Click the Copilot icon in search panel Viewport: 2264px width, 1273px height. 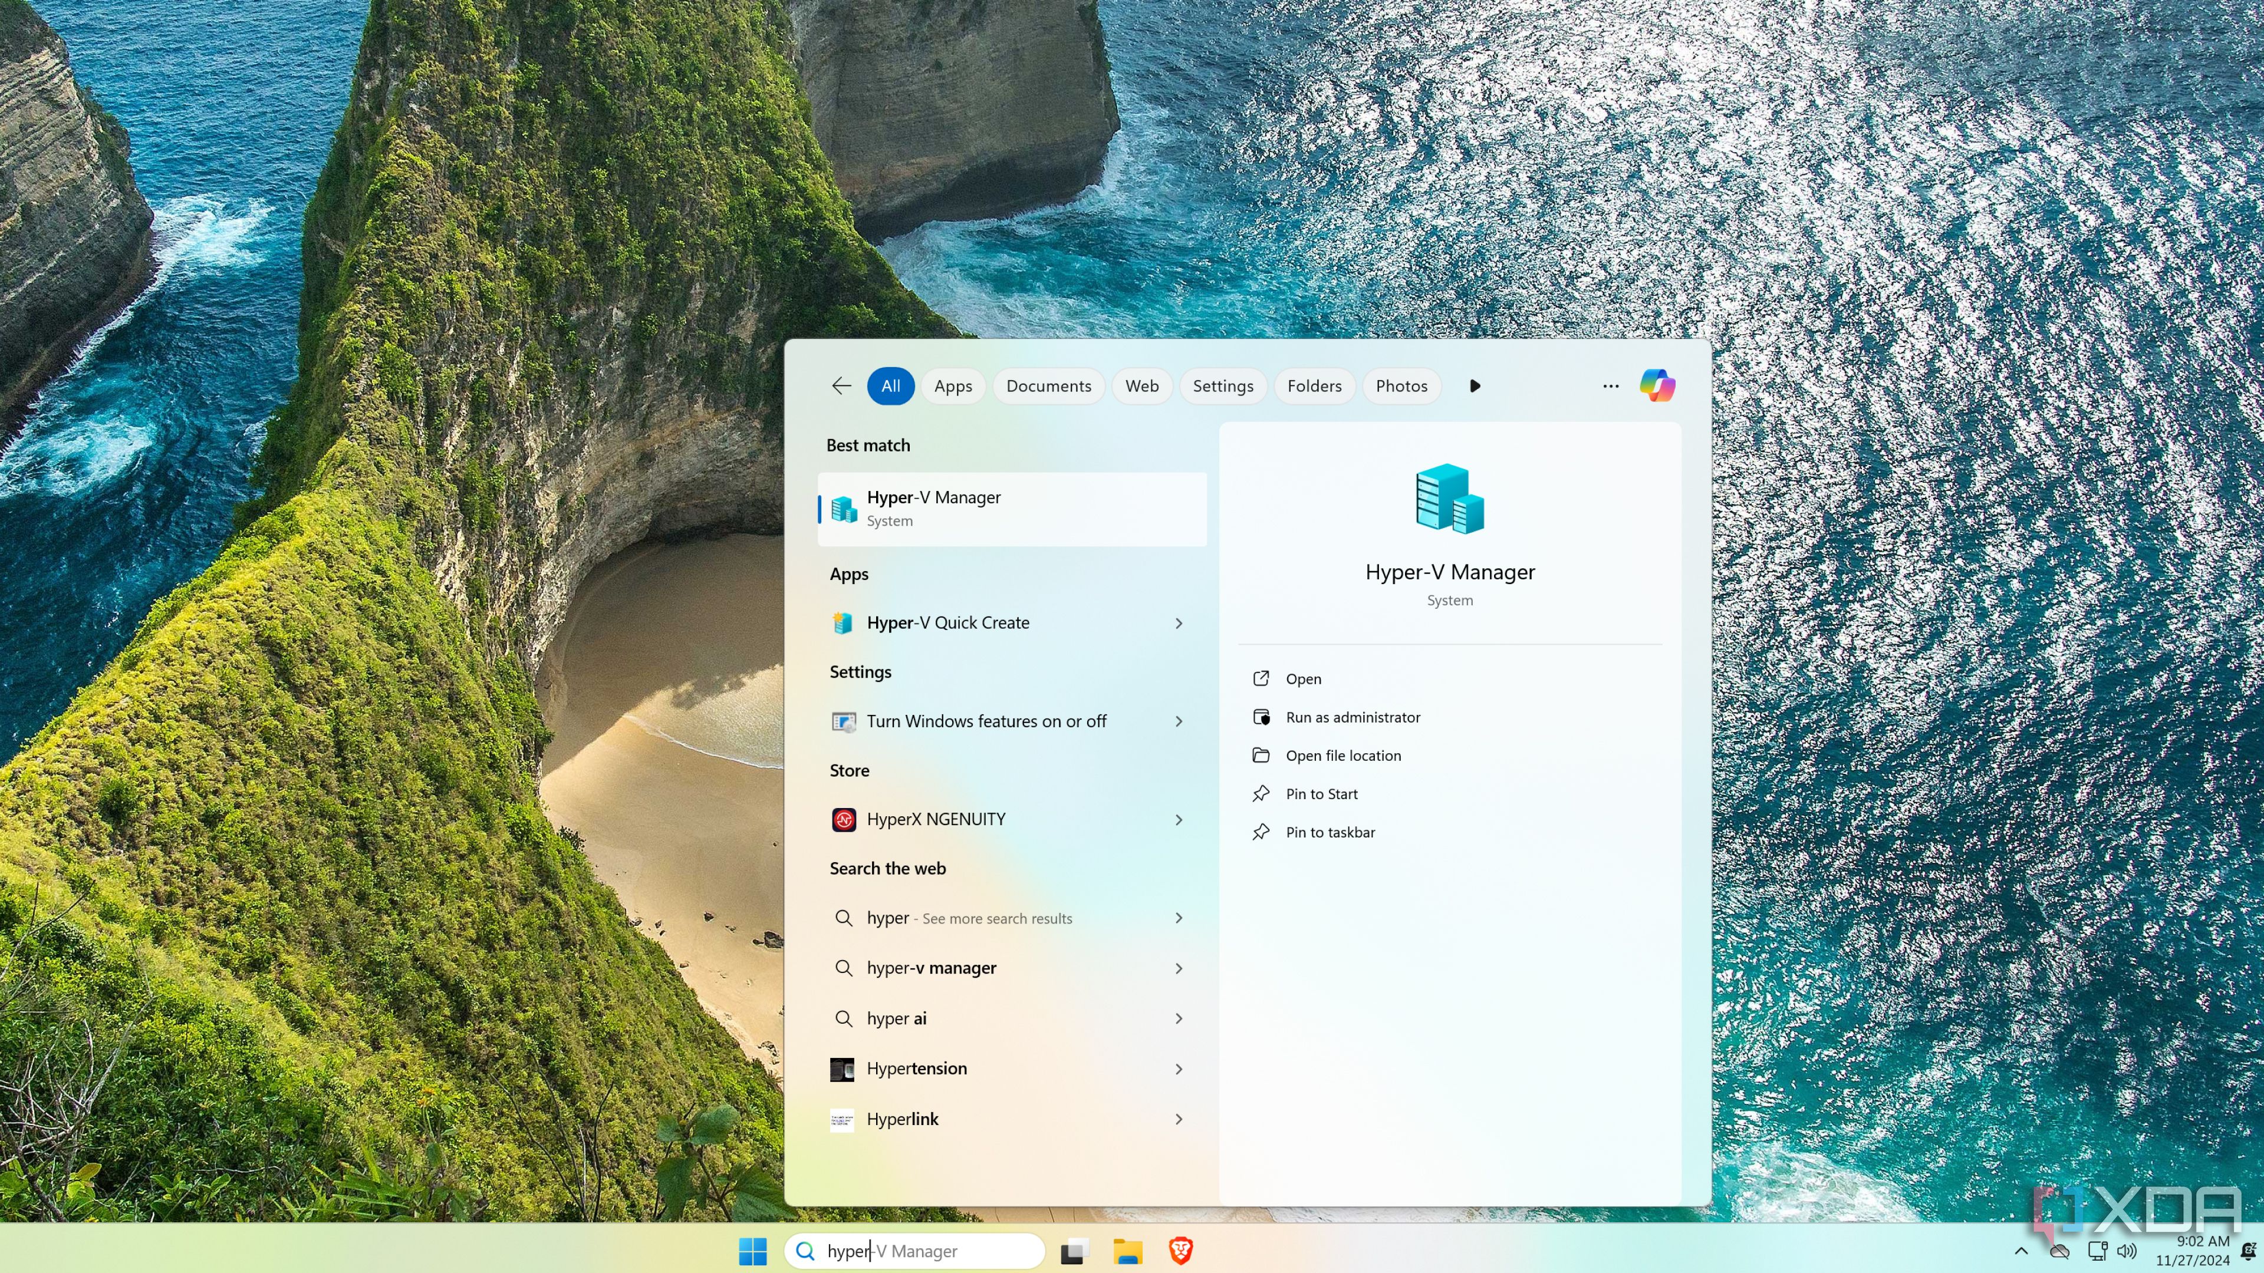pos(1657,385)
